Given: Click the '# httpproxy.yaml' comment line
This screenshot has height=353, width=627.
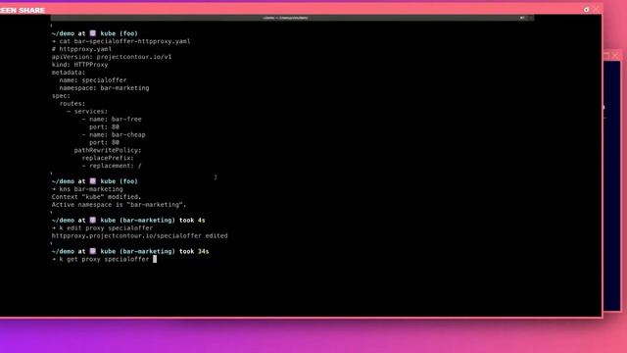Looking at the screenshot, I should tap(81, 49).
